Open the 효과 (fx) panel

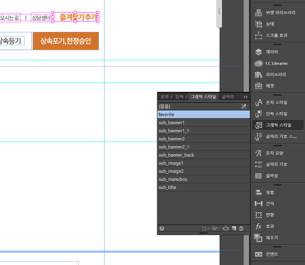(x=259, y=226)
